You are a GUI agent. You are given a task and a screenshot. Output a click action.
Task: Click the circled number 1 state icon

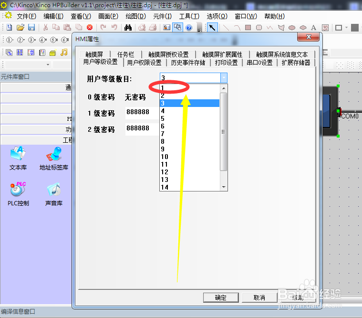pos(10,40)
